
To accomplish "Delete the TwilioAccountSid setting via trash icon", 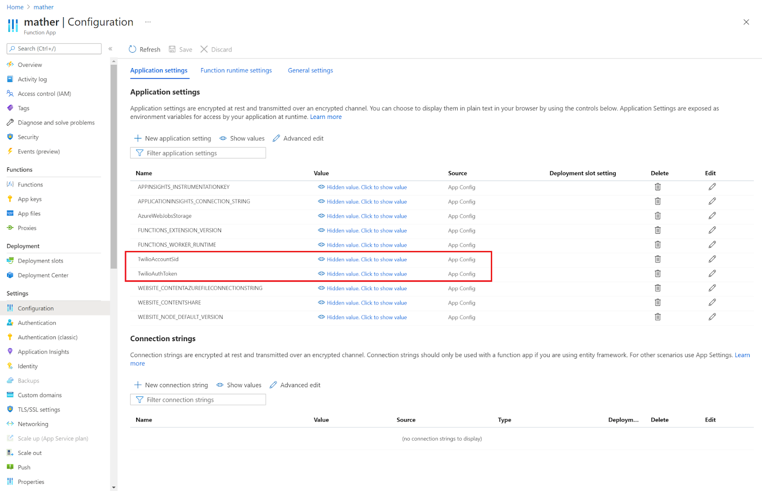I will [x=658, y=259].
